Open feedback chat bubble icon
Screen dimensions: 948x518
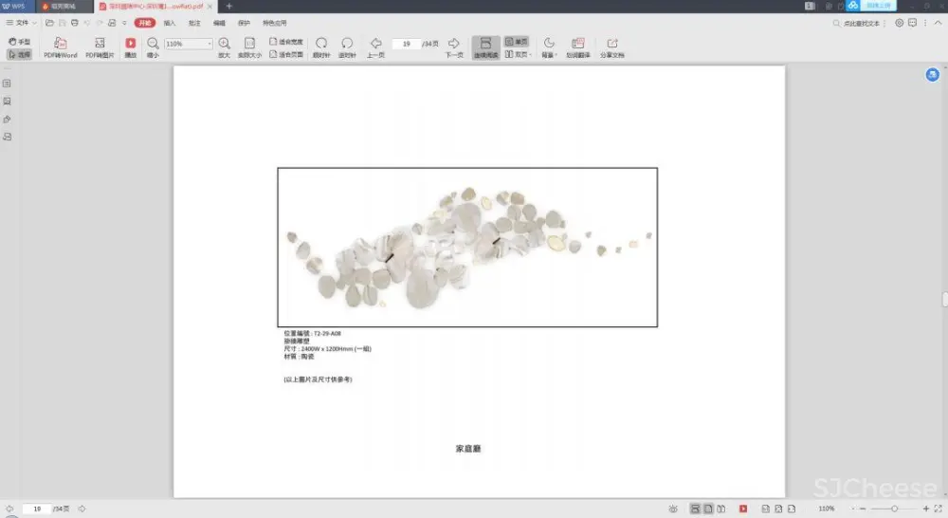pyautogui.click(x=913, y=23)
